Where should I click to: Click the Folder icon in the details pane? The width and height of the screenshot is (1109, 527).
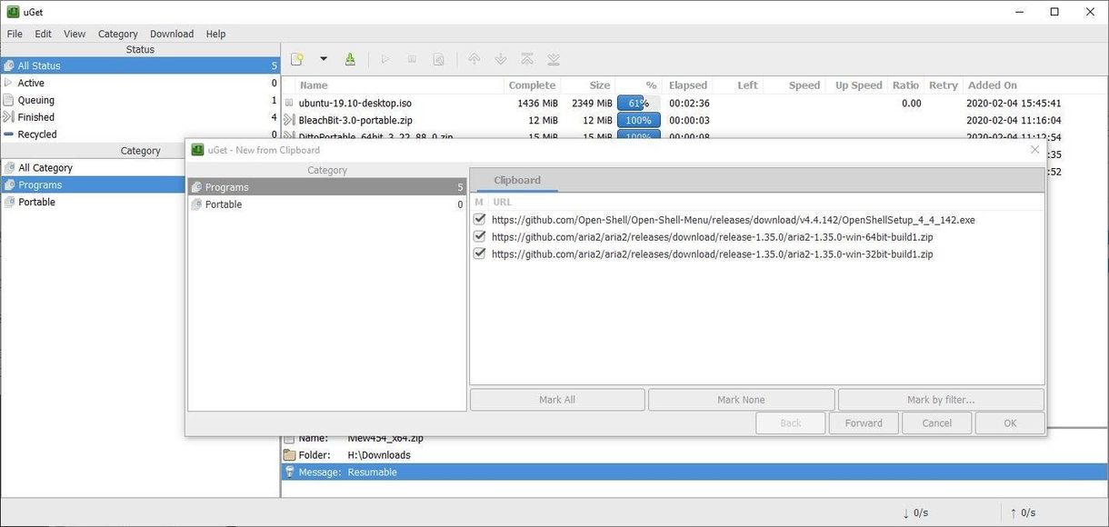pos(289,455)
